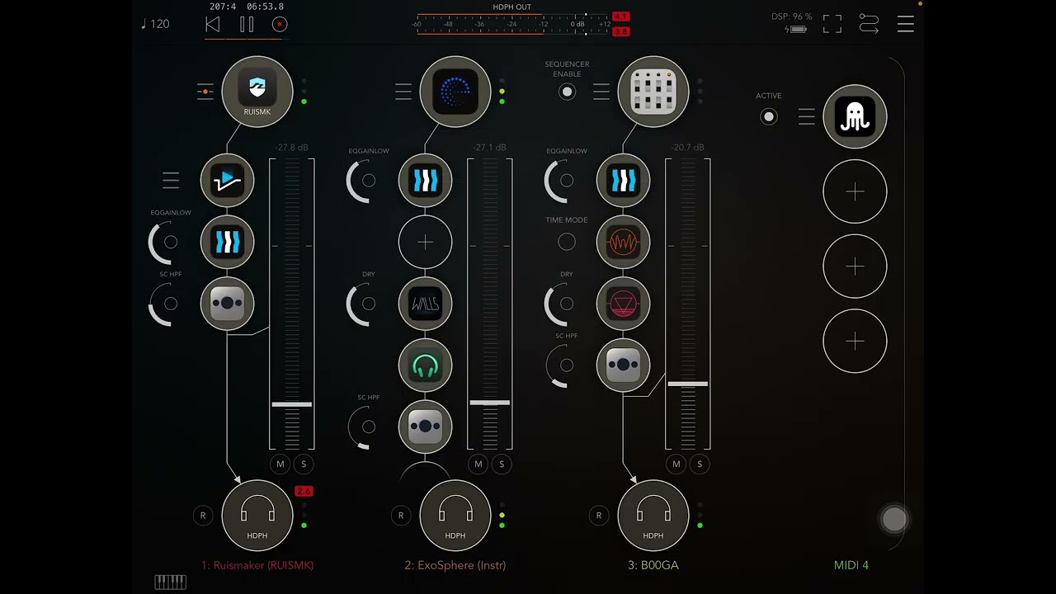The image size is (1056, 594).
Task: Open HDPH output of ExoSphere channel
Action: coord(455,516)
